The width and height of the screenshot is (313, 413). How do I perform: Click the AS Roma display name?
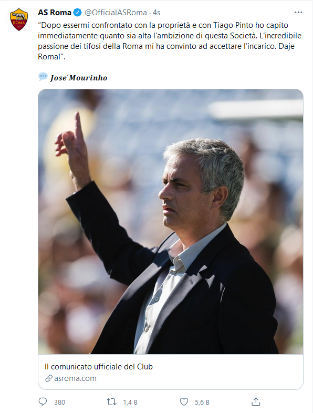[x=55, y=13]
